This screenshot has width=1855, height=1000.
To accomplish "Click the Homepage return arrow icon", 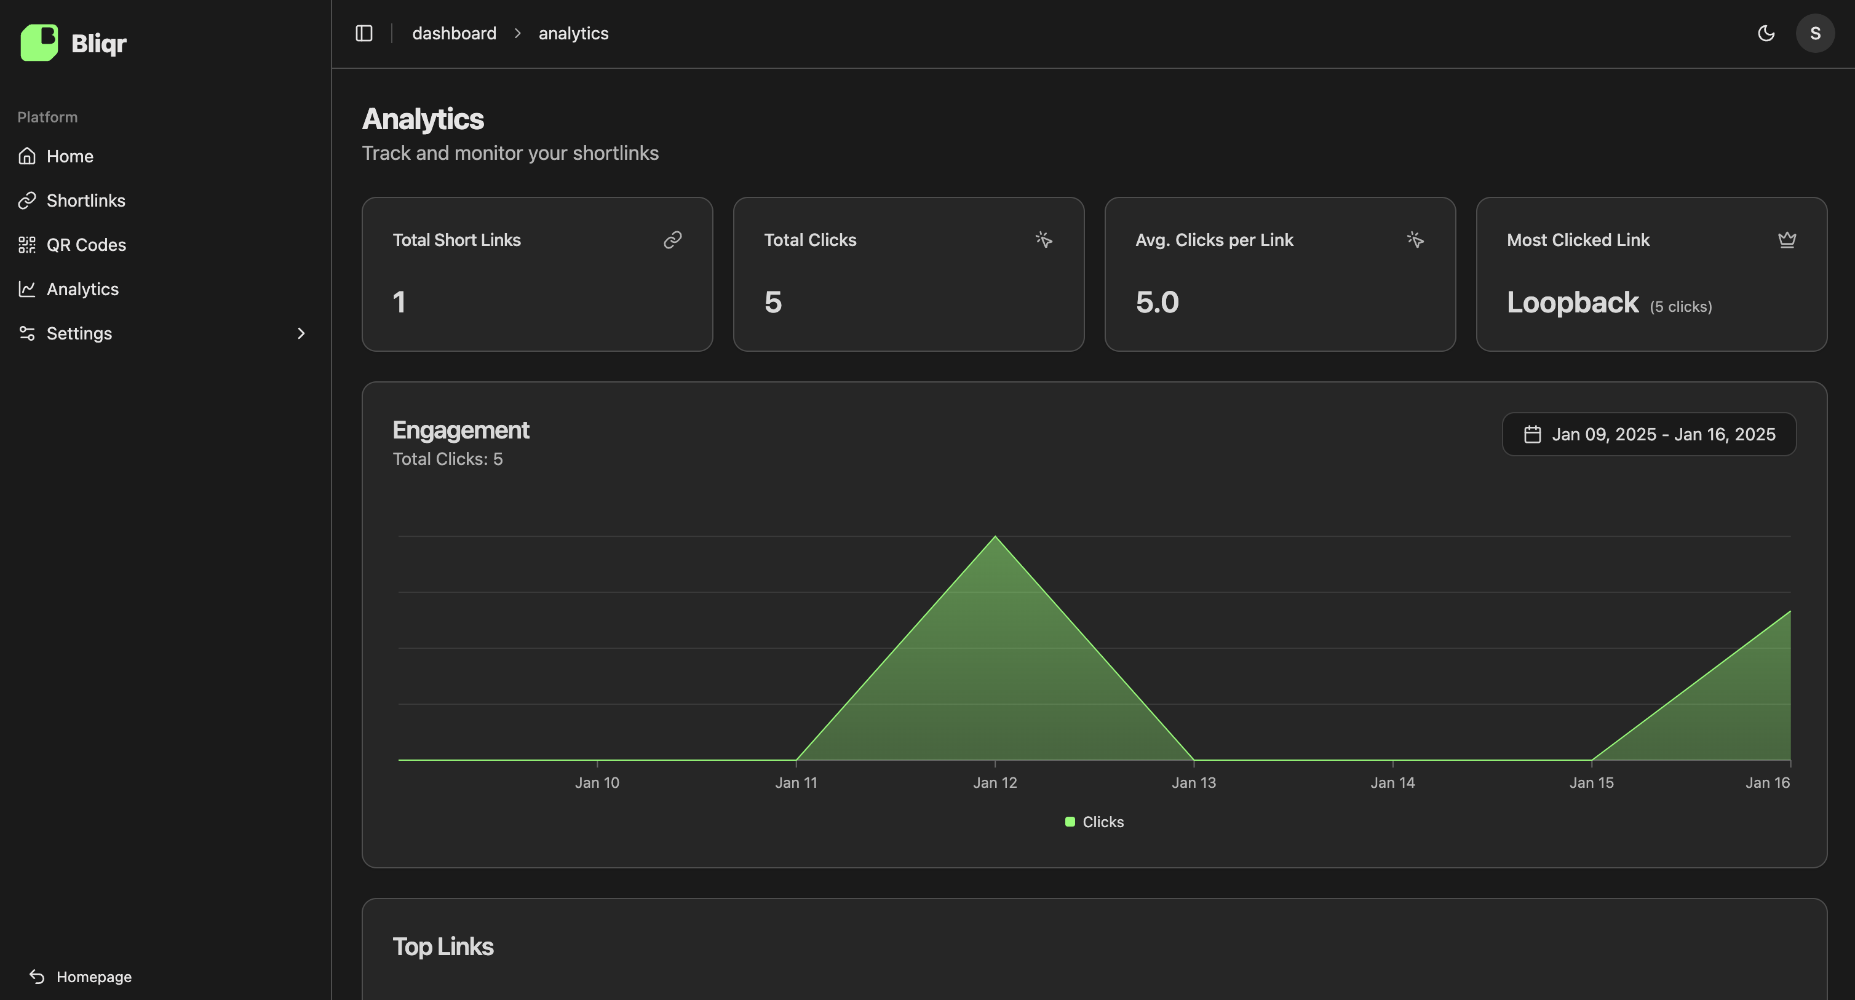I will click(37, 976).
